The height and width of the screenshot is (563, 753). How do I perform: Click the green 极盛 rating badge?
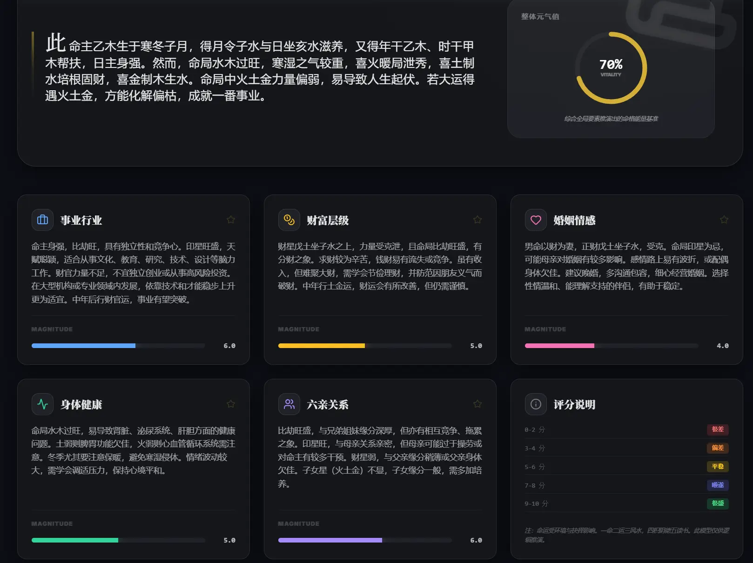[718, 503]
